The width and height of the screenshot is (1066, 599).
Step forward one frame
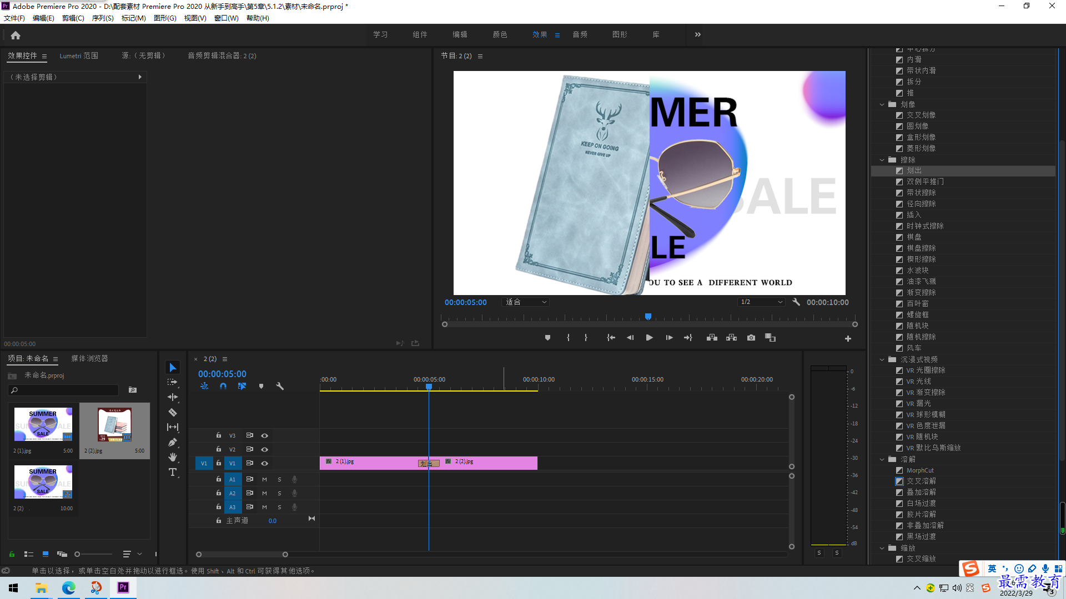click(x=669, y=338)
